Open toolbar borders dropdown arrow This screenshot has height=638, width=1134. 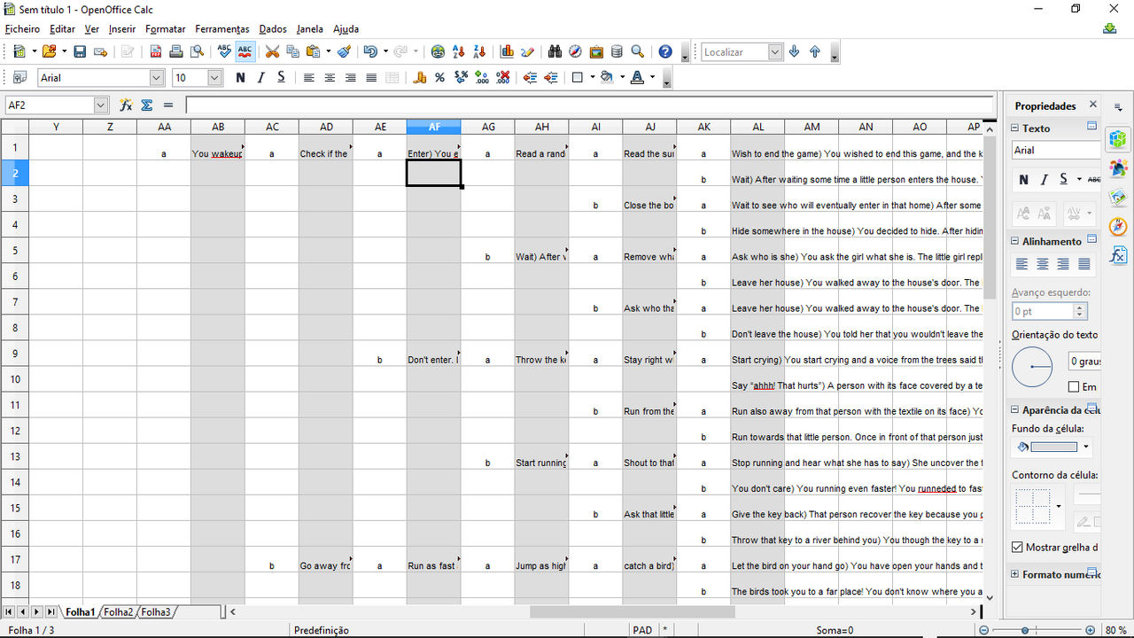tap(592, 78)
